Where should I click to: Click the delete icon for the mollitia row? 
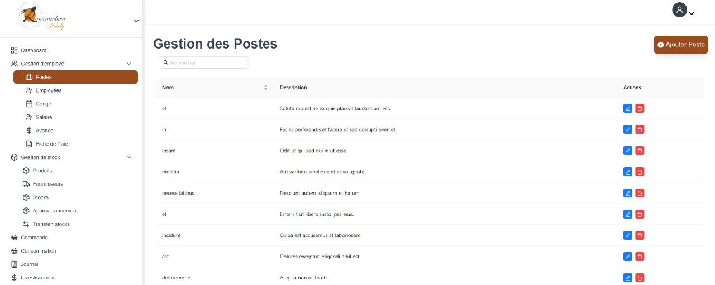(640, 172)
